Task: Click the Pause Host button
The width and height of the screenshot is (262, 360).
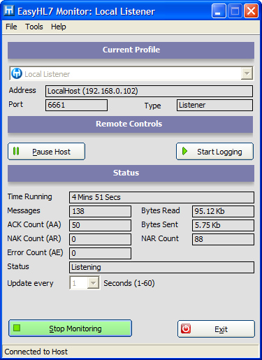Action: pos(47,152)
